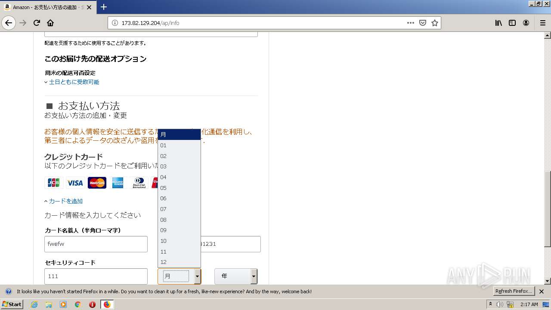Choose month 06 from the list
This screenshot has width=551, height=310.
point(179,198)
